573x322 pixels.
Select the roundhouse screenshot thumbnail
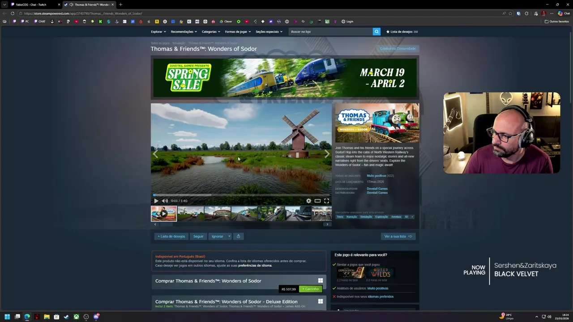click(217, 214)
